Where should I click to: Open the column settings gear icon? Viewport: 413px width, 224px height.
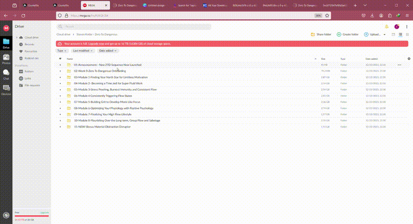click(x=409, y=59)
